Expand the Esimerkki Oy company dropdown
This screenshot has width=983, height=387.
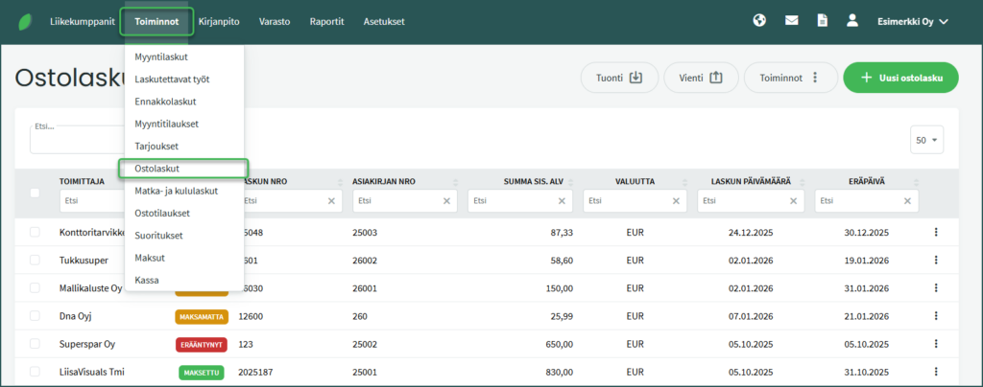(912, 21)
